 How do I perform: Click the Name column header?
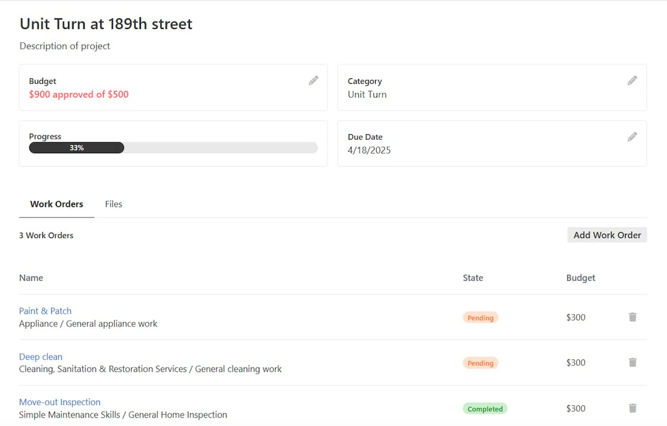(x=31, y=278)
